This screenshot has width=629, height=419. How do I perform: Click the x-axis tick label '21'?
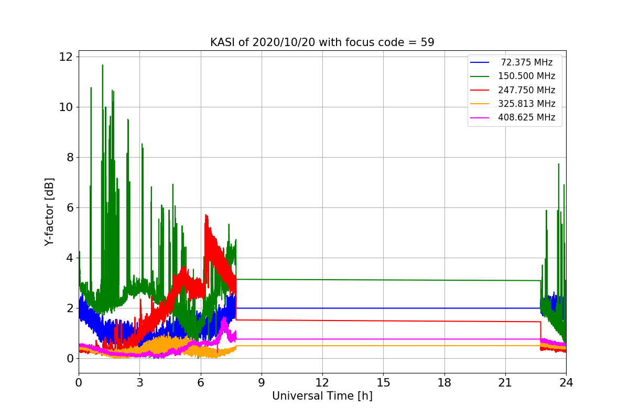tap(505, 383)
